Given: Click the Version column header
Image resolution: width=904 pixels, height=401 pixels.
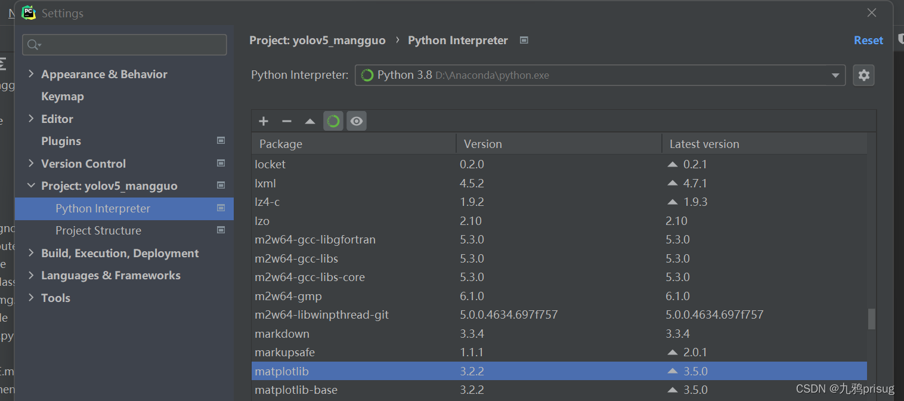Looking at the screenshot, I should pos(559,144).
